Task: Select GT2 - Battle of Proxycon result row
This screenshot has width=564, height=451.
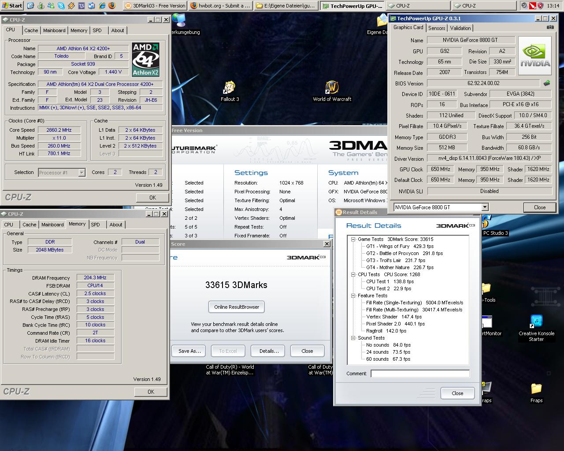Action: [404, 253]
